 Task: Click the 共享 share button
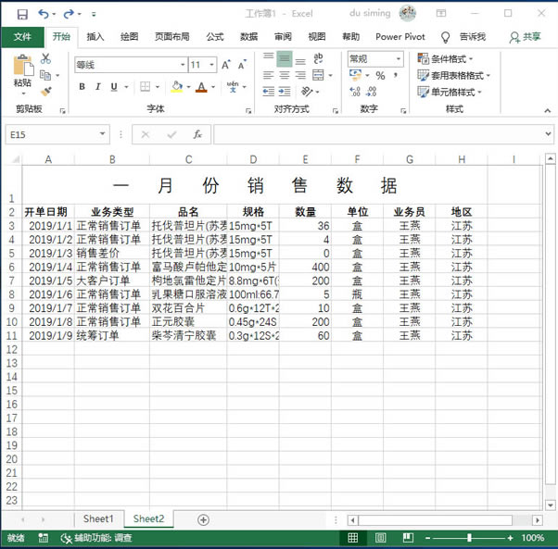pos(526,37)
